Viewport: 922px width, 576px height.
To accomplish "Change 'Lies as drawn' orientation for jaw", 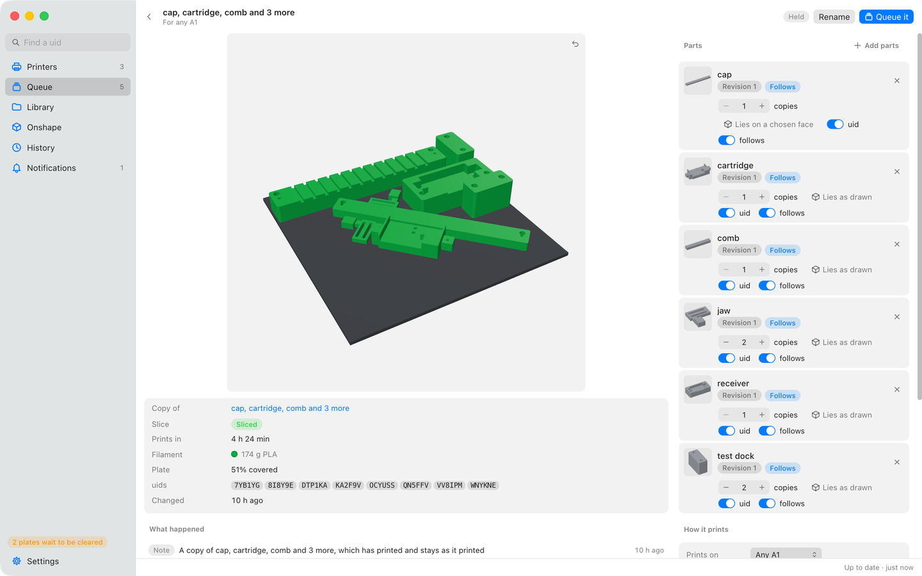I will click(x=841, y=342).
